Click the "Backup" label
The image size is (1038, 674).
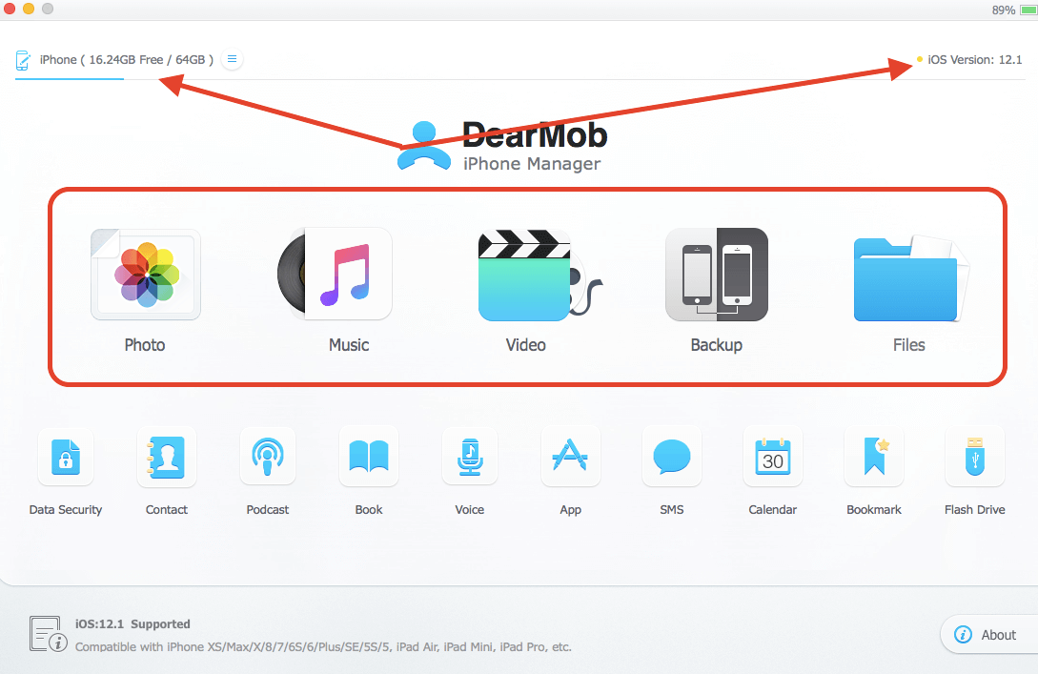pyautogui.click(x=716, y=345)
